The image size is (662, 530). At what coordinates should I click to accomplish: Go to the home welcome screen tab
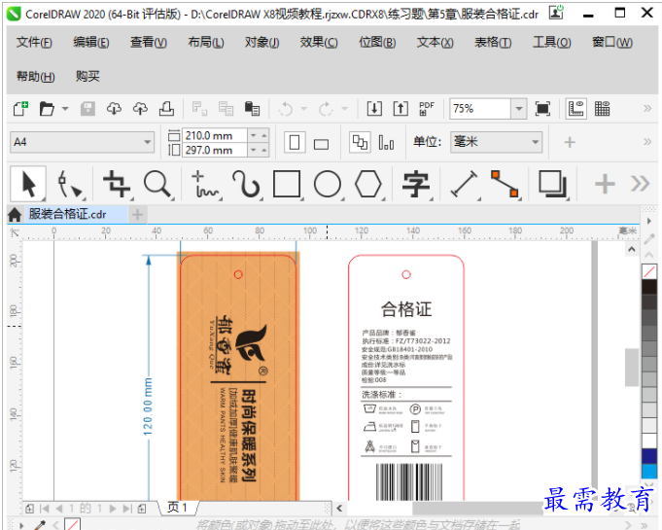tap(15, 215)
